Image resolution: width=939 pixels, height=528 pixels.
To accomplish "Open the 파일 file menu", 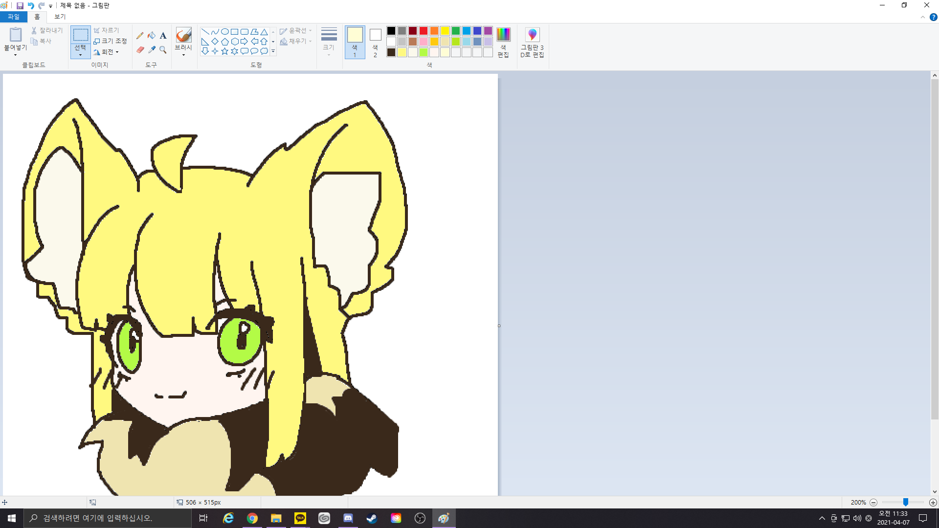I will (x=13, y=17).
